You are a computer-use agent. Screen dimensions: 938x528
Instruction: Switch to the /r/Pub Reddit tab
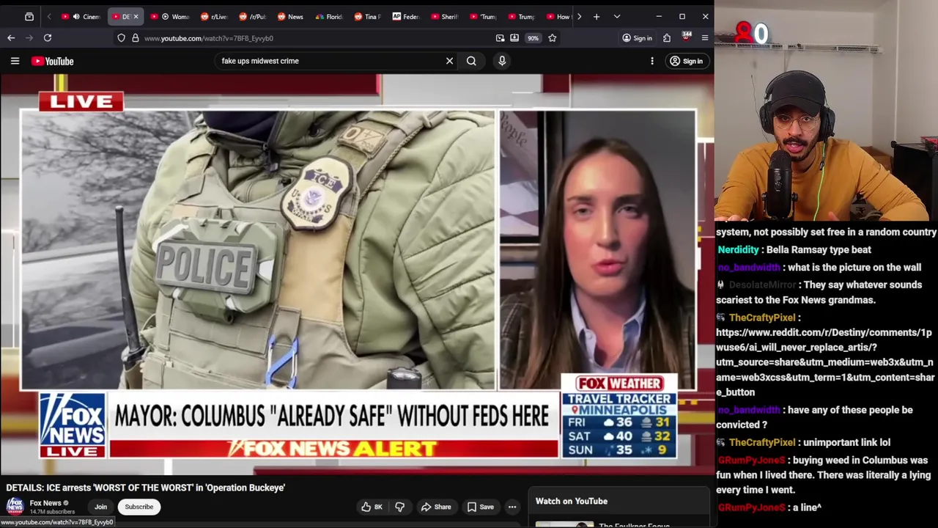click(253, 16)
